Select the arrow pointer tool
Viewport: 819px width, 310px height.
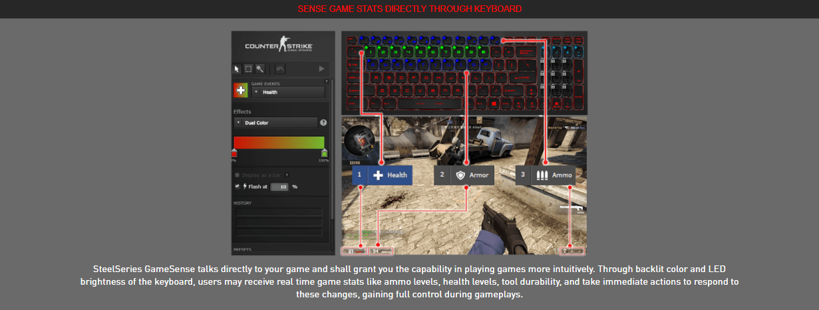coord(237,69)
